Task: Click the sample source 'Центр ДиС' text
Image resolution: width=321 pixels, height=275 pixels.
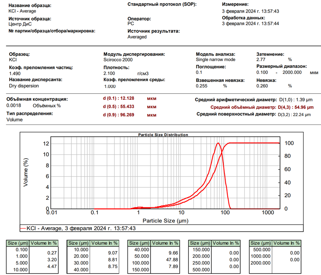Action: click(x=20, y=24)
